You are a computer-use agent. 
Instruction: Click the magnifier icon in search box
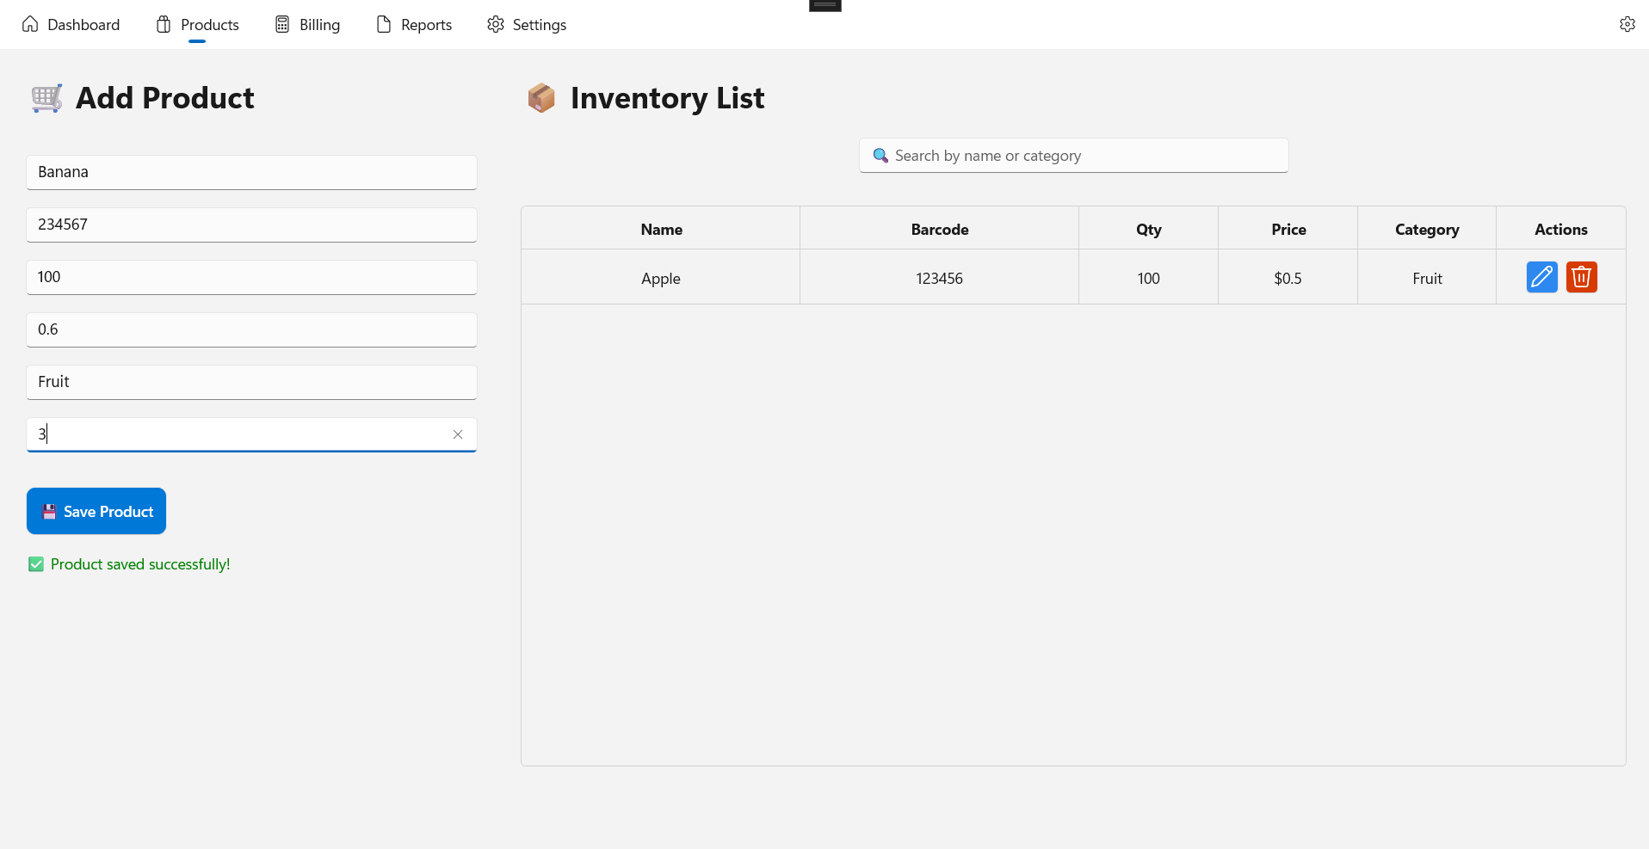click(x=880, y=156)
